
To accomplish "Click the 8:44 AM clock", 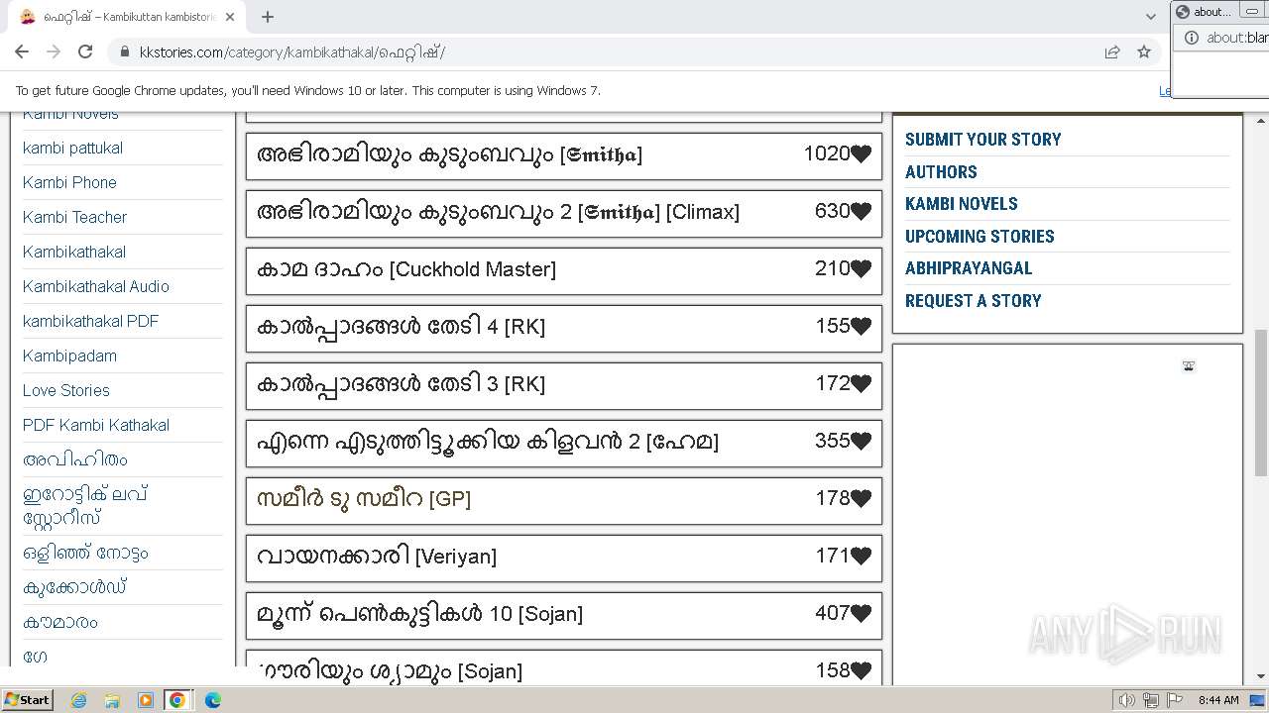I will click(x=1218, y=700).
